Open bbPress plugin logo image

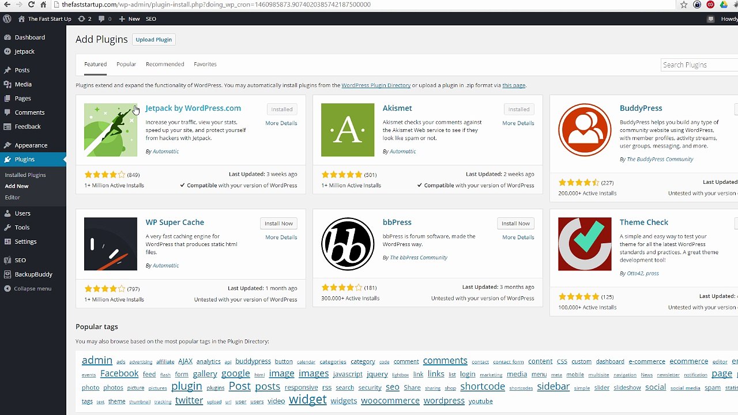[x=348, y=244]
